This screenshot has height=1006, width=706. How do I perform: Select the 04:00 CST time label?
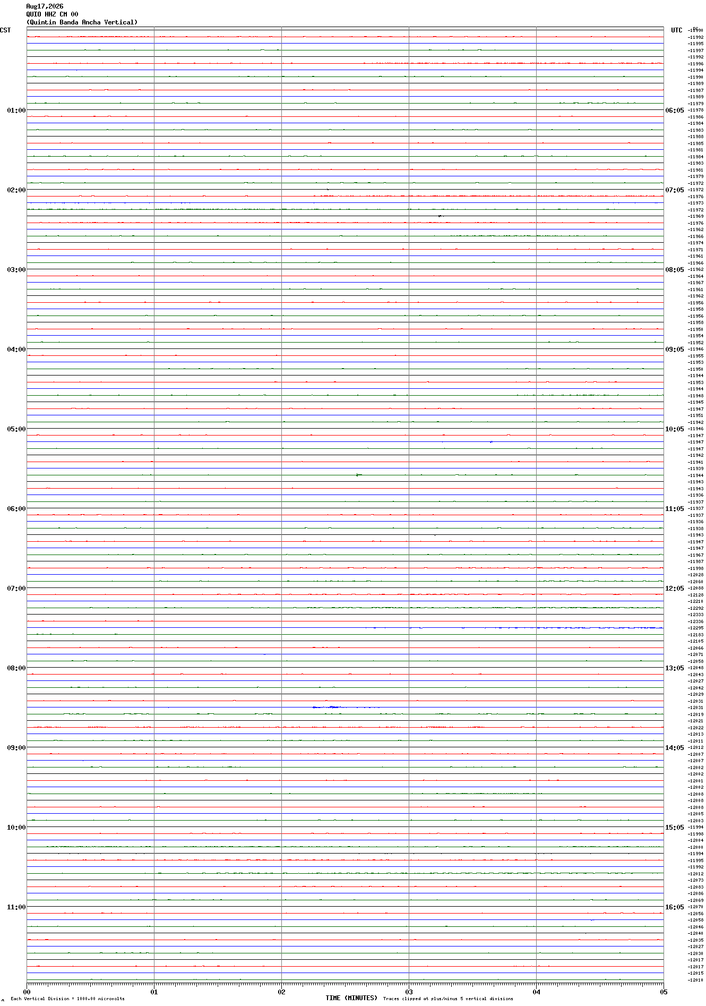click(x=16, y=349)
